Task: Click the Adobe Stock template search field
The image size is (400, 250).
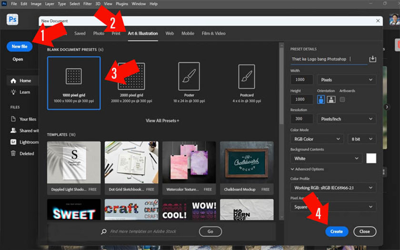Action: [x=152, y=231]
